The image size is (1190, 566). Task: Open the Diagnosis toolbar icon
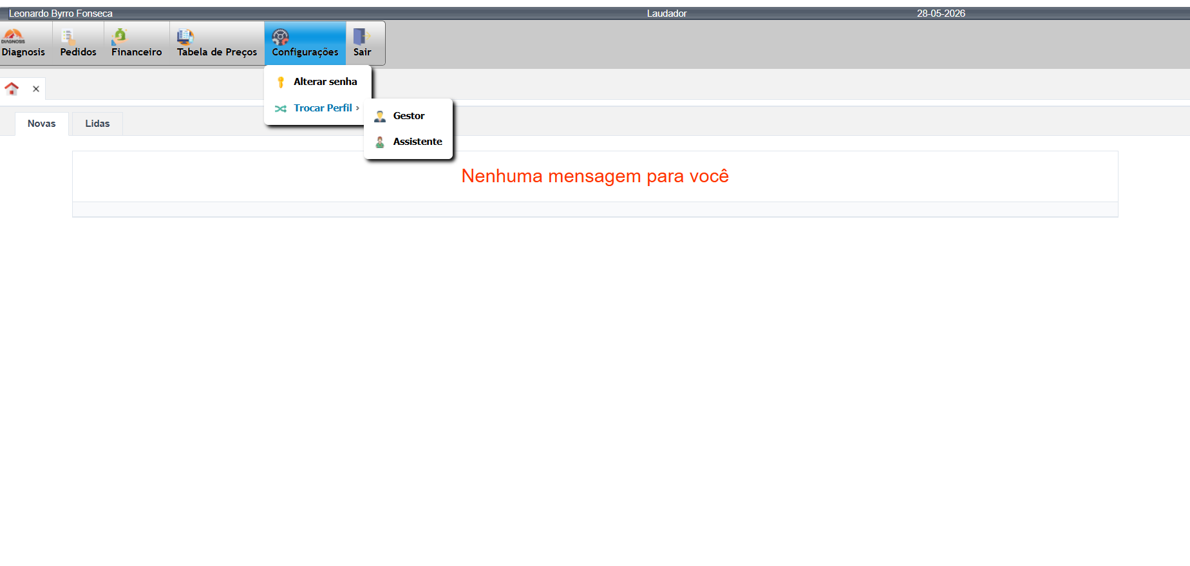click(14, 36)
